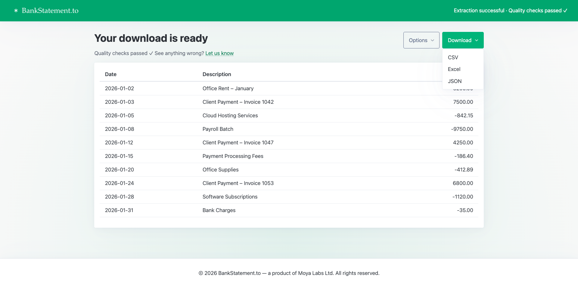578x293 pixels.
Task: Click the 2026-01-12 date cell
Action: coord(119,143)
